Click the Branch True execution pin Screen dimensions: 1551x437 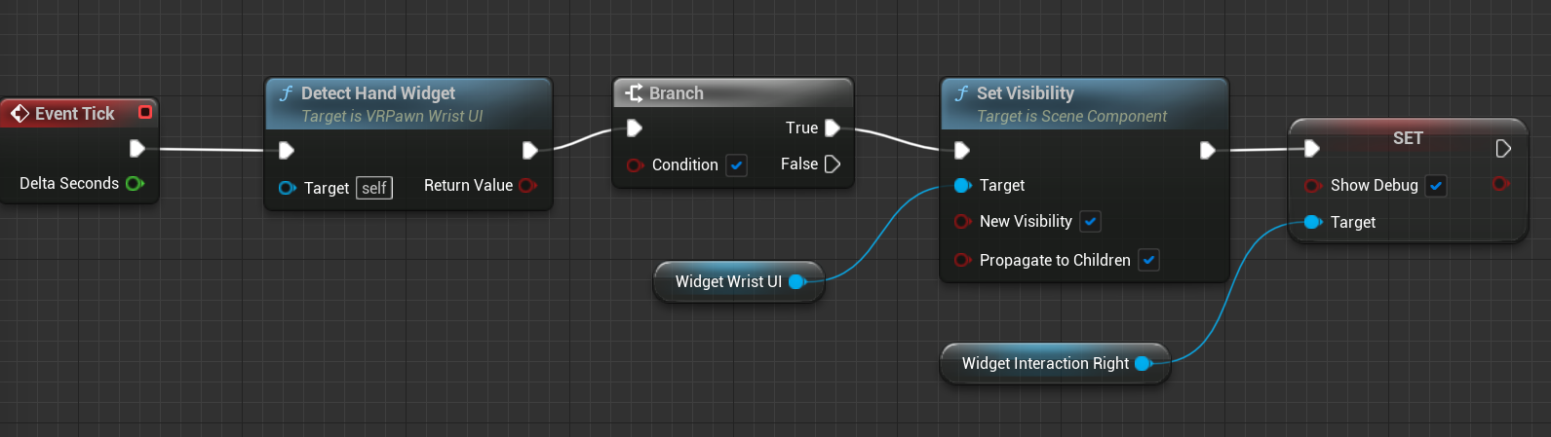(832, 127)
